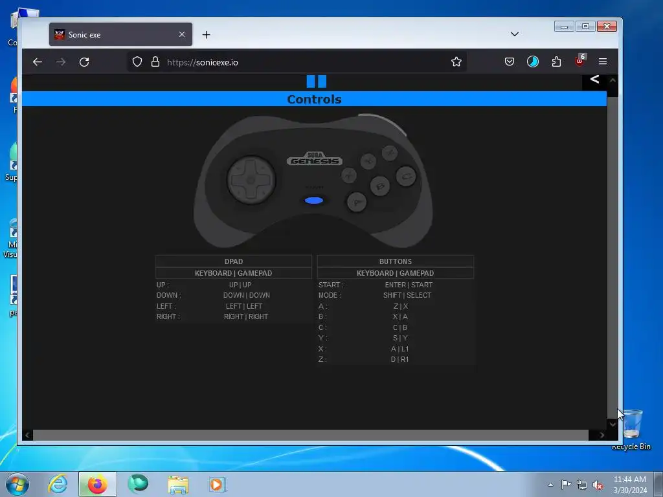Image resolution: width=663 pixels, height=497 pixels.
Task: Click the BUTTONS table header
Action: [x=396, y=261]
